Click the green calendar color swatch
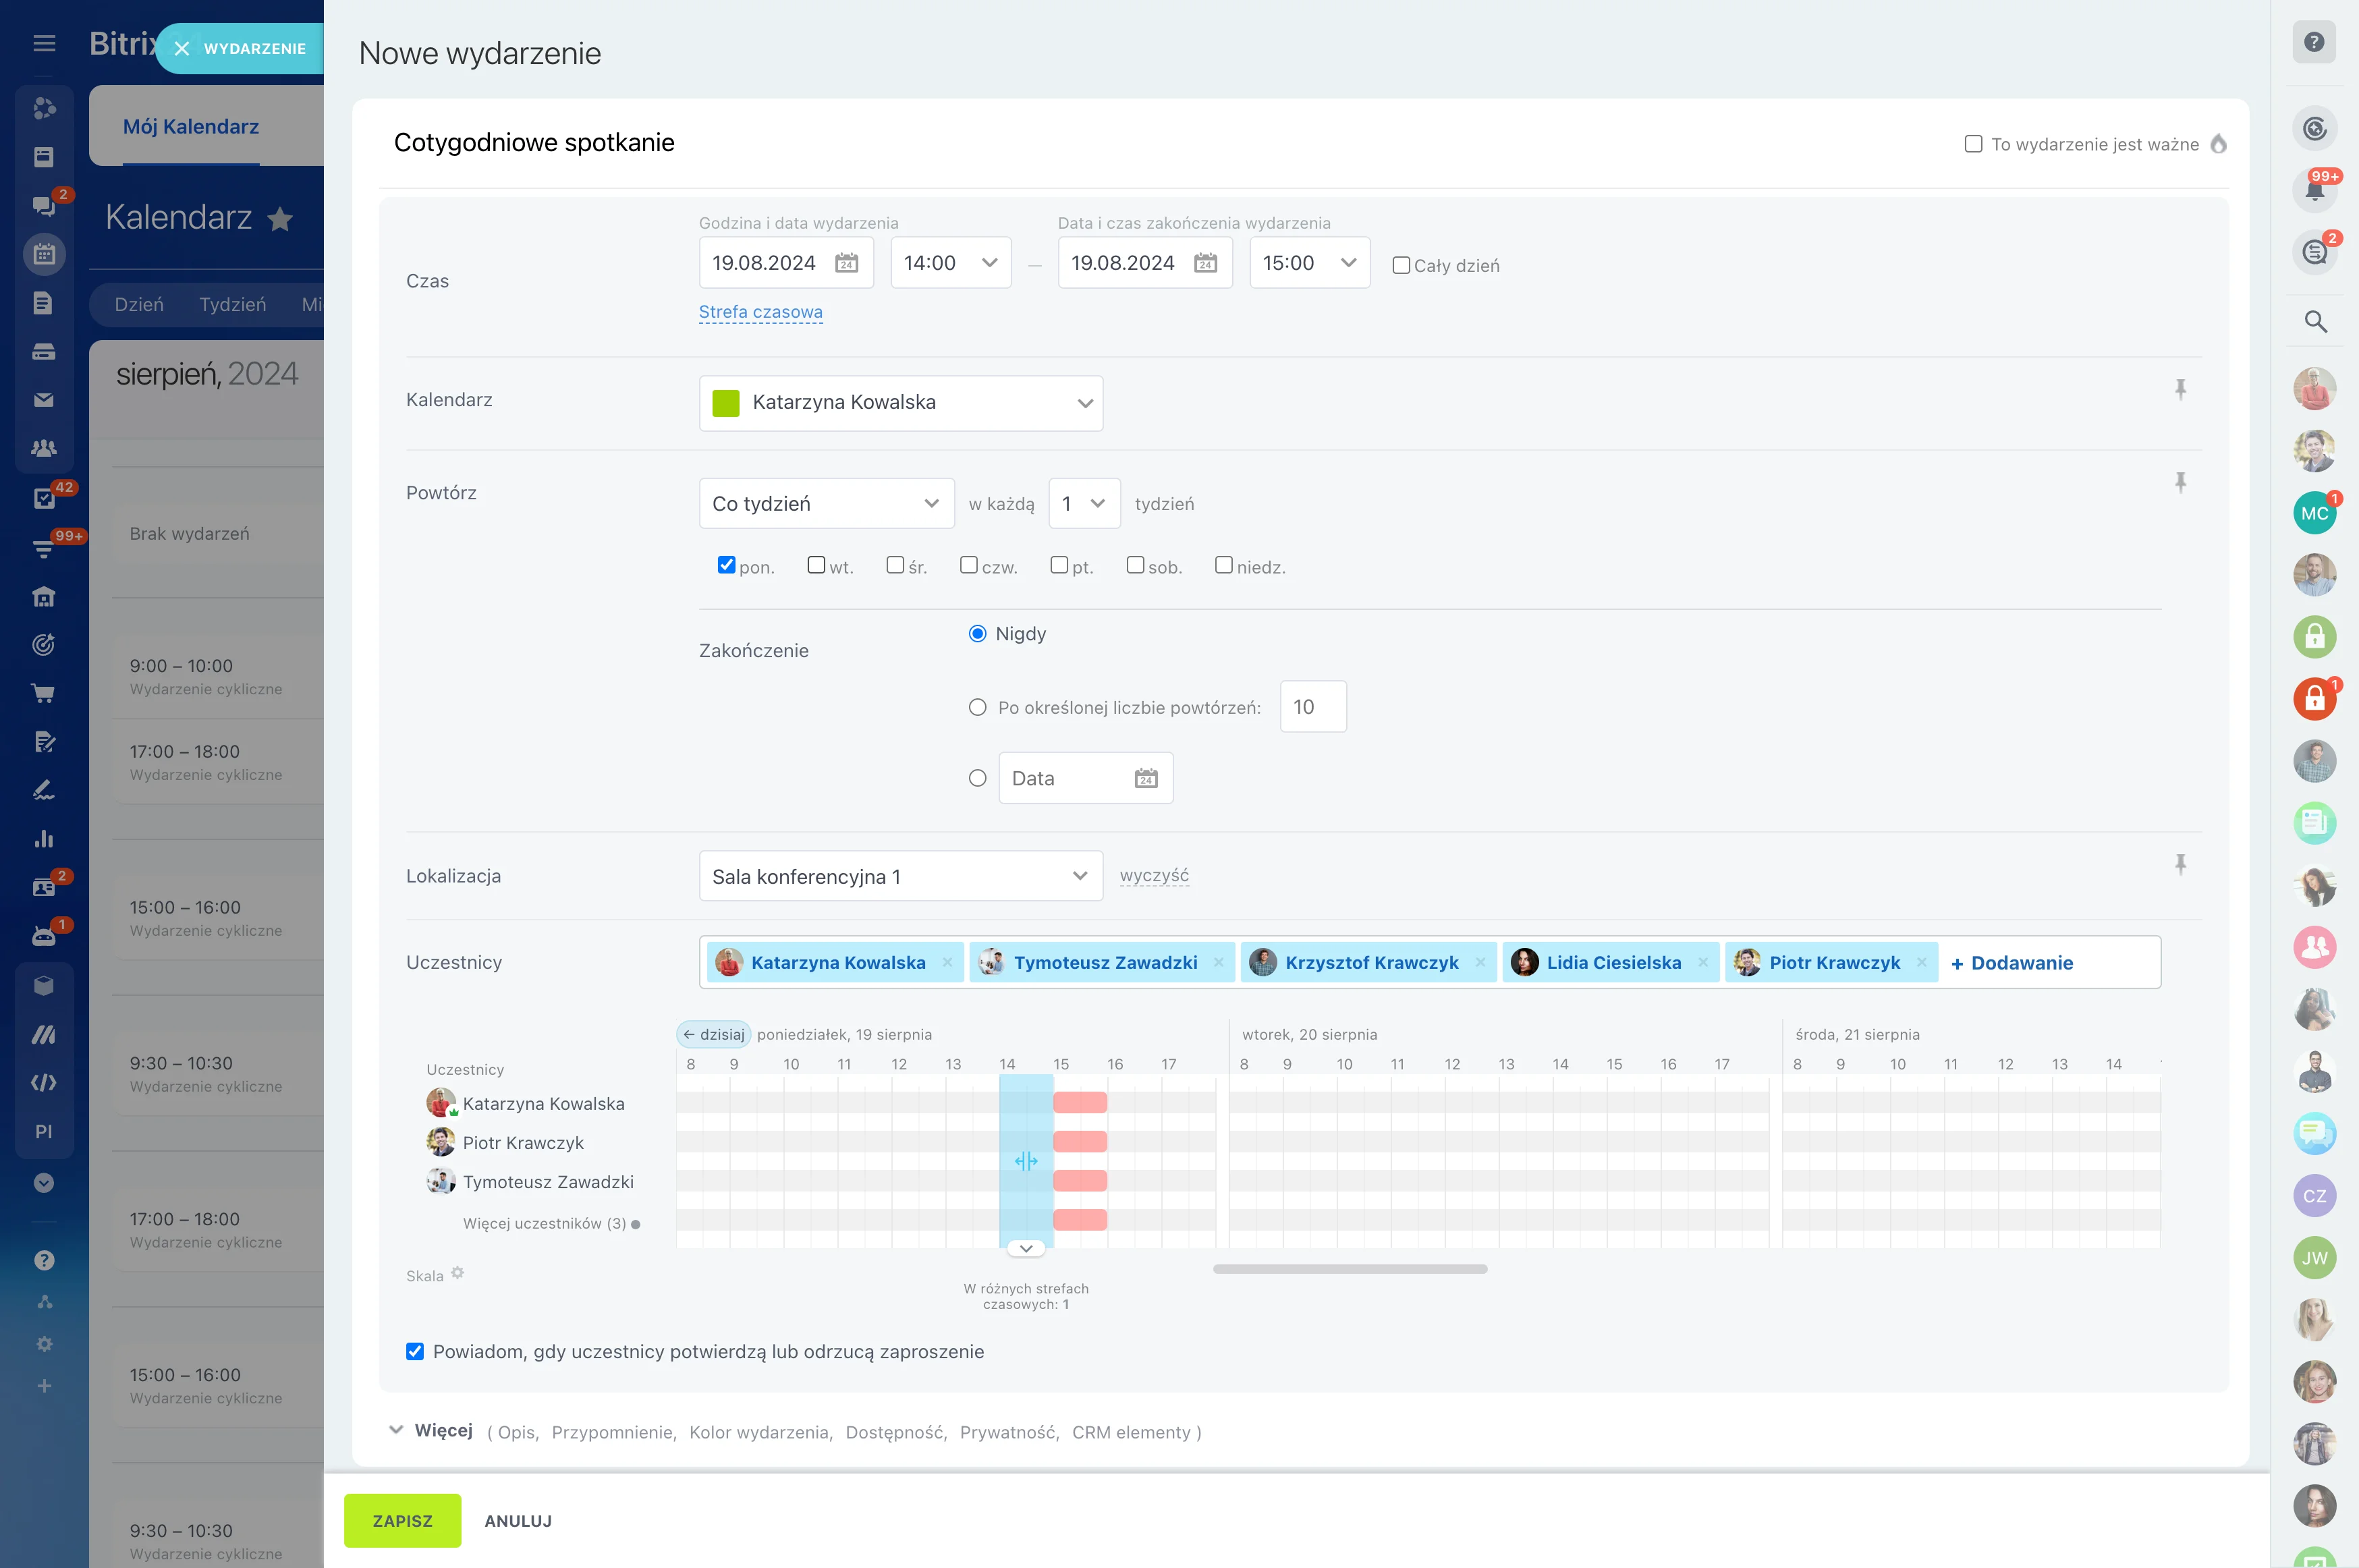This screenshot has width=2359, height=1568. 725,402
